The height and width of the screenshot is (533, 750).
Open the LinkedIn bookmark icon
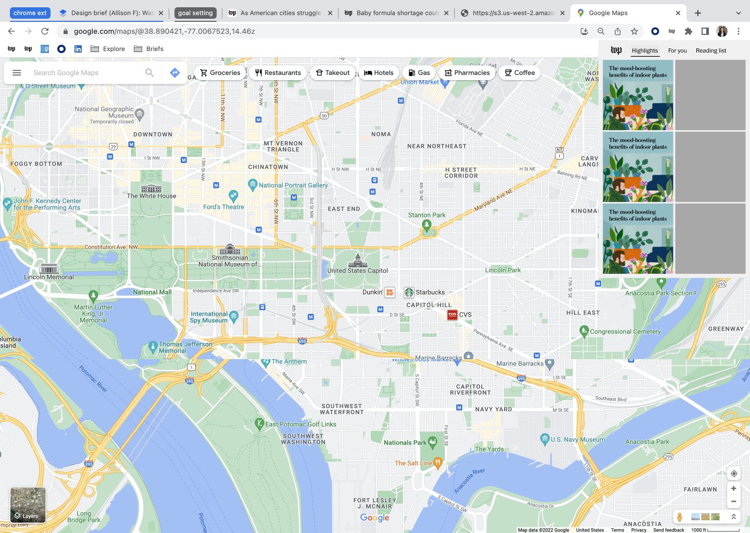coord(78,49)
